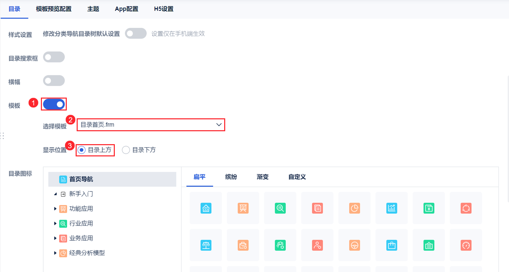Click the blue shopping bag icon
509x272 pixels.
point(391,245)
